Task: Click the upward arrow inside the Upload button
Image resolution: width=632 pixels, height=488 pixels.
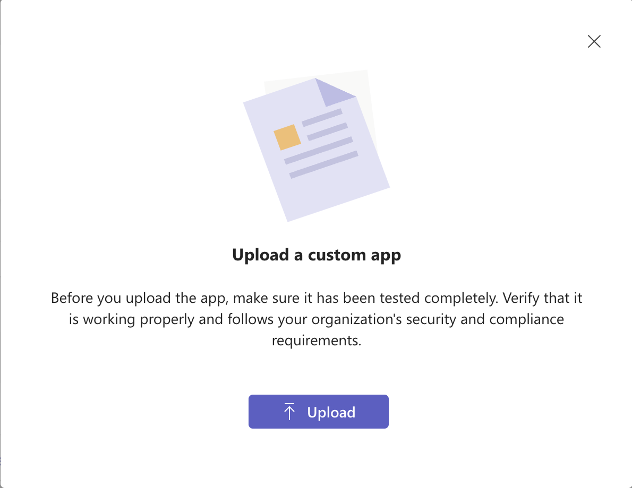Action: (x=289, y=411)
